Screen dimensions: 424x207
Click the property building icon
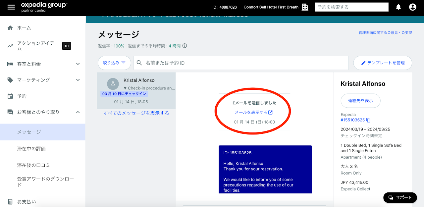305,7
